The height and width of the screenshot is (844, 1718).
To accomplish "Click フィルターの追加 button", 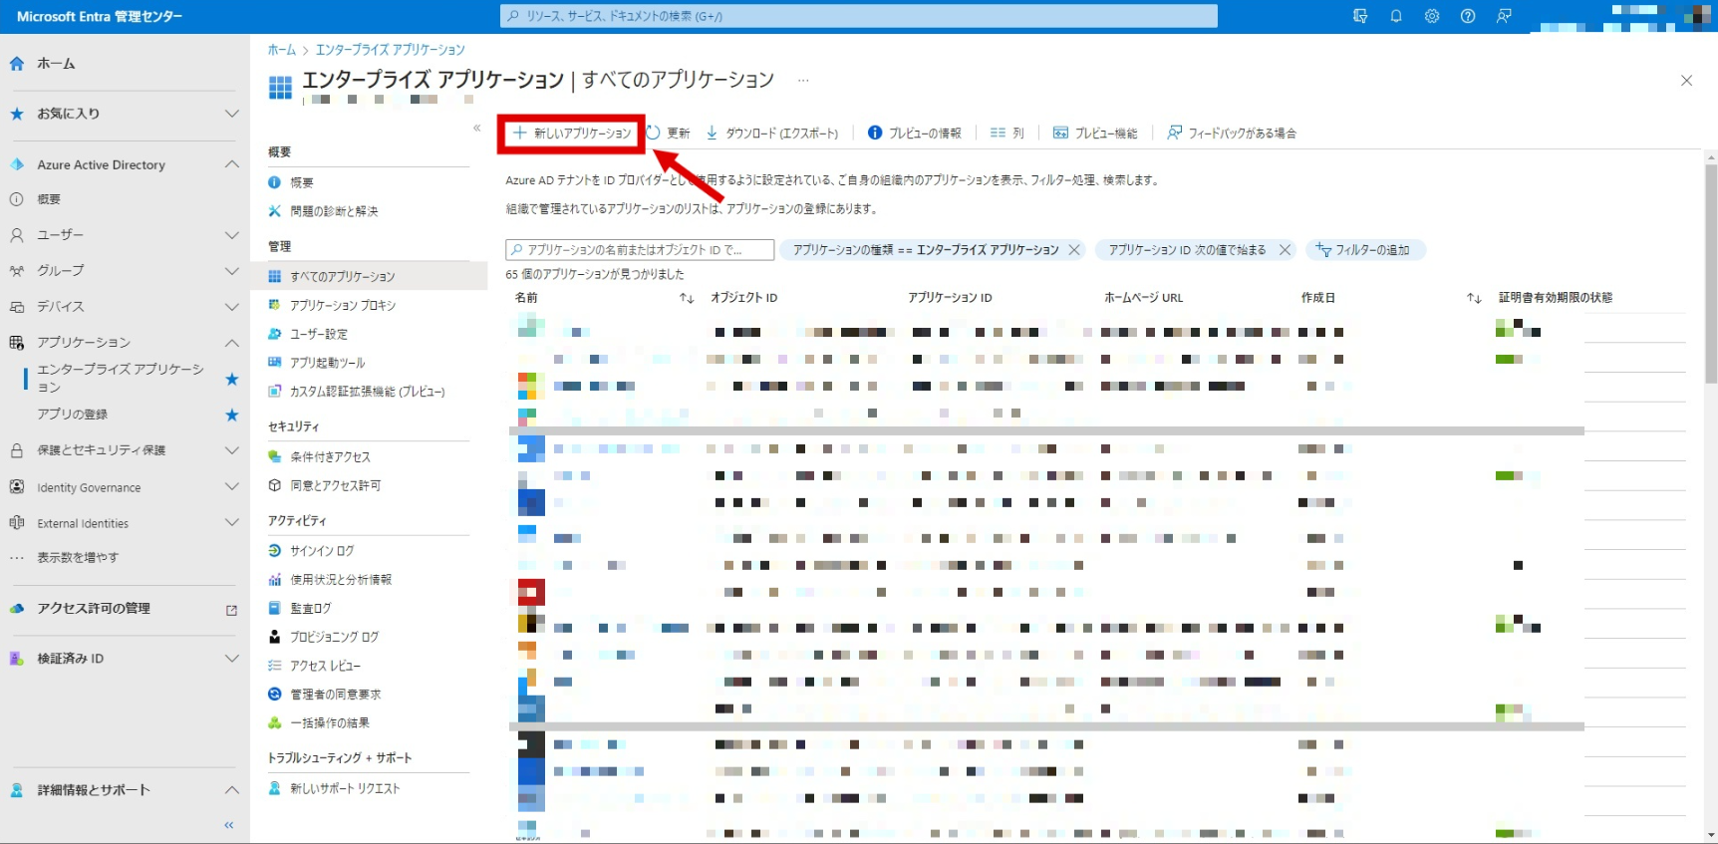I will point(1365,250).
